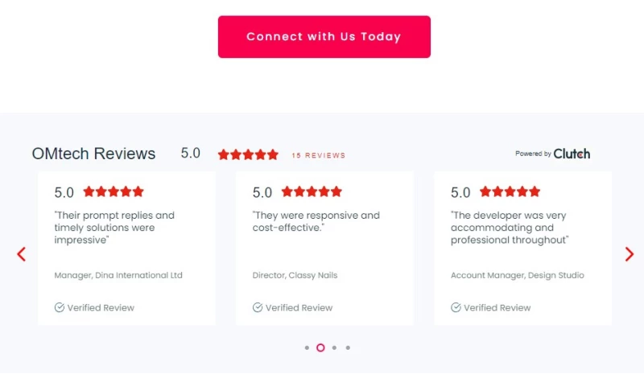Open the 15 Reviews link
Image resolution: width=644 pixels, height=386 pixels.
tap(318, 155)
